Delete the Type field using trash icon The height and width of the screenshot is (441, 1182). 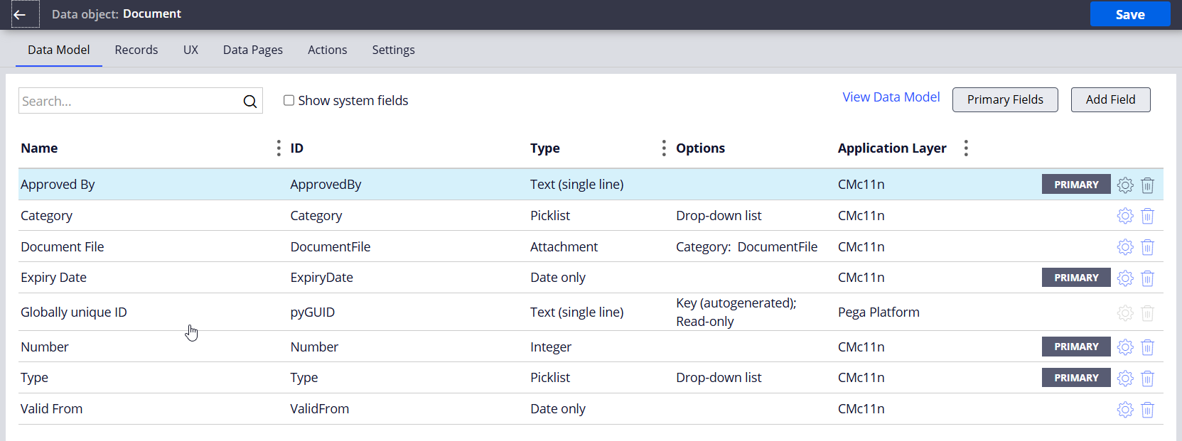[1147, 379]
